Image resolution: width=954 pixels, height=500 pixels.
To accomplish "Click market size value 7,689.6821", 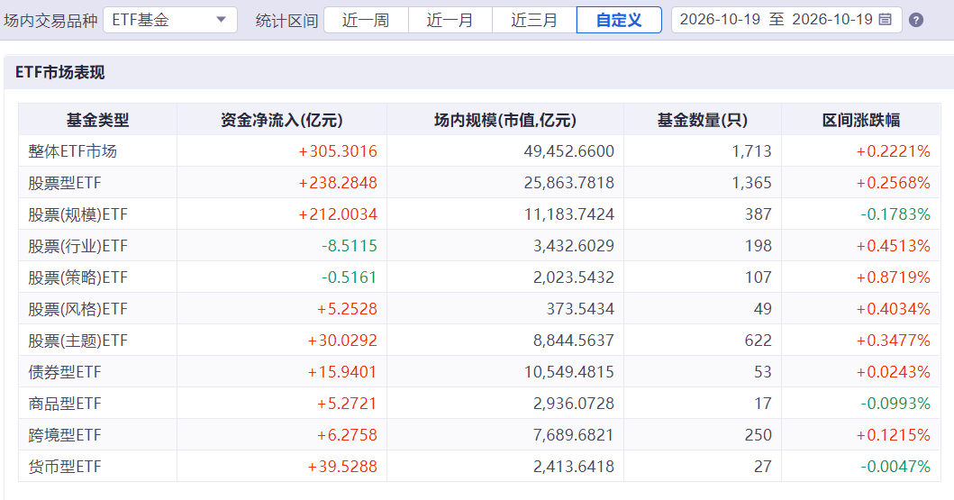I will [574, 435].
